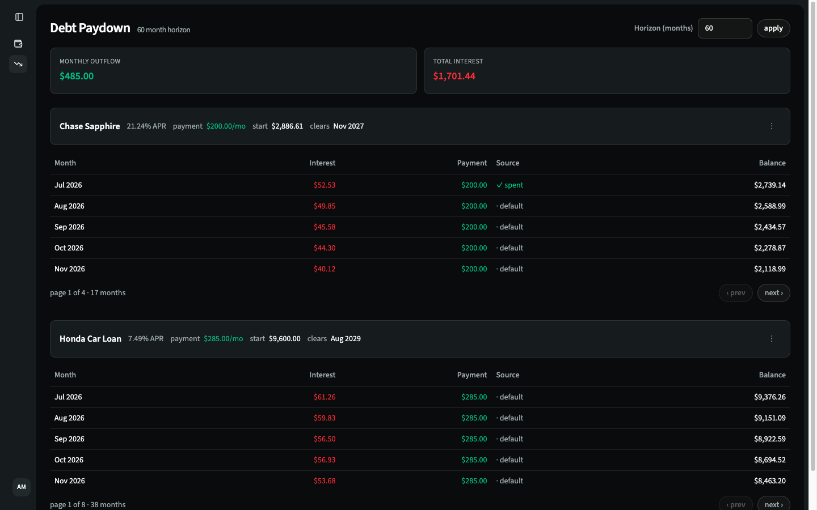
Task: Click the prev button under the Honda Car Loan table
Action: point(735,504)
